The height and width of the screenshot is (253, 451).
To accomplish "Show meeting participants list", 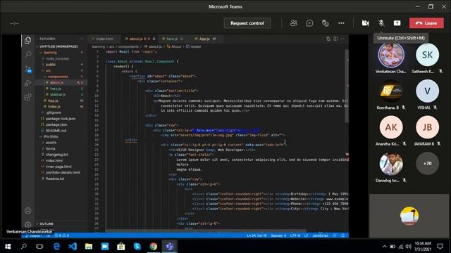I will tap(294, 23).
